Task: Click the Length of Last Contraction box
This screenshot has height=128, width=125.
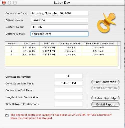Action: (68, 97)
